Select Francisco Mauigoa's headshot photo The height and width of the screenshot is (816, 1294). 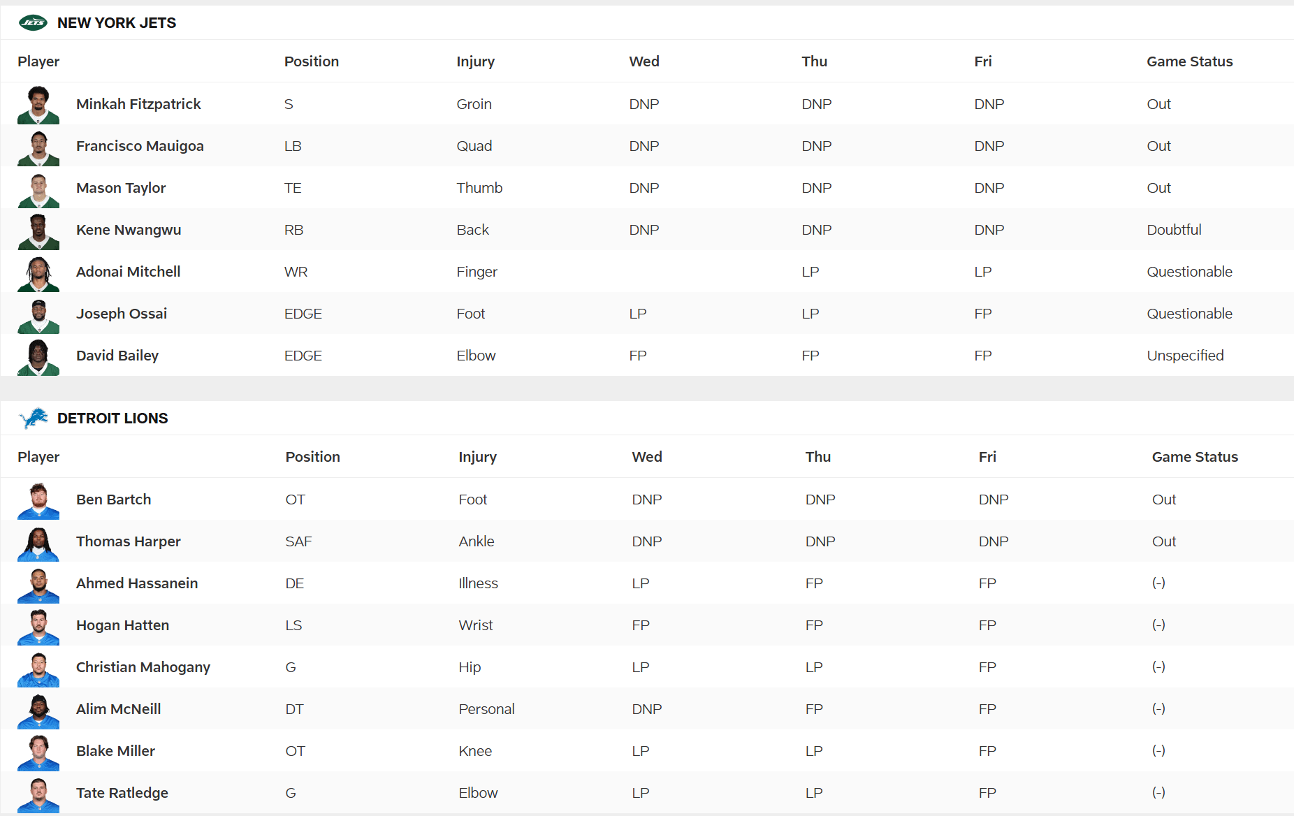coord(38,146)
